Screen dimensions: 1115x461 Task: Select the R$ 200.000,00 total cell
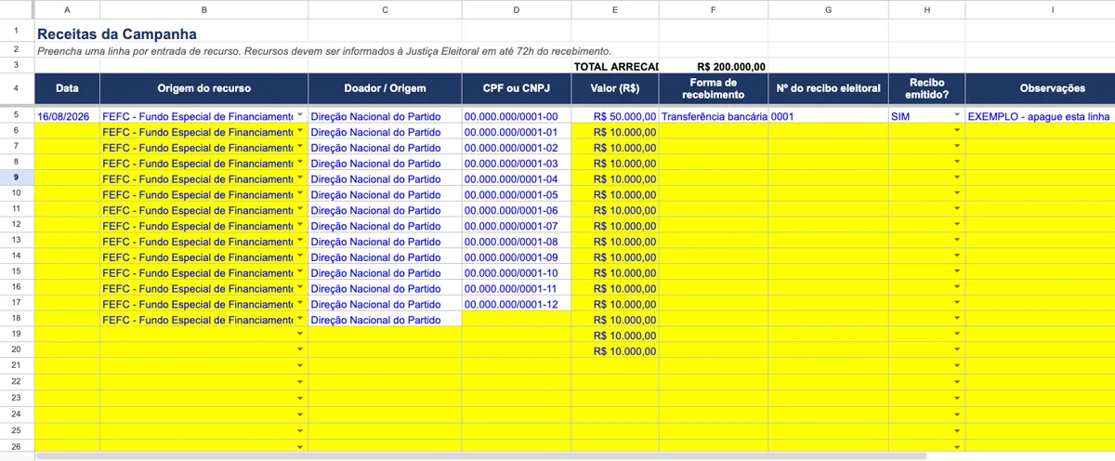click(714, 66)
